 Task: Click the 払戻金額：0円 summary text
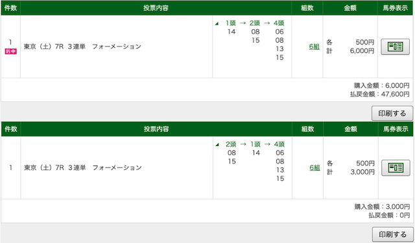tap(389, 215)
